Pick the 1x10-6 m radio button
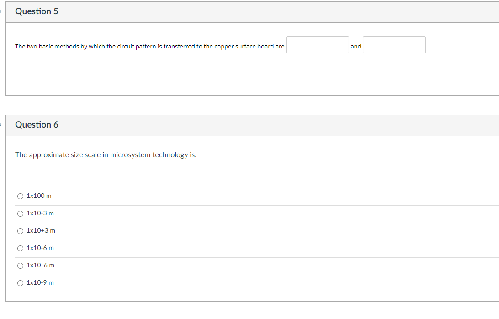The height and width of the screenshot is (319, 499). point(21,248)
